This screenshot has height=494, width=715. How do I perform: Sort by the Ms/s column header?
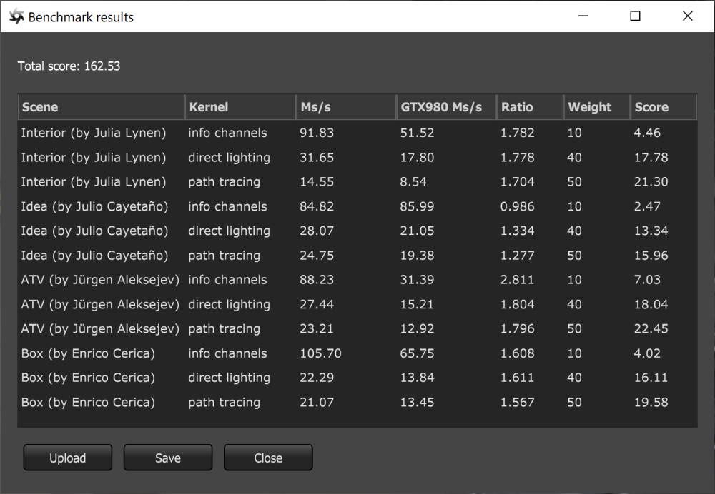[347, 107]
